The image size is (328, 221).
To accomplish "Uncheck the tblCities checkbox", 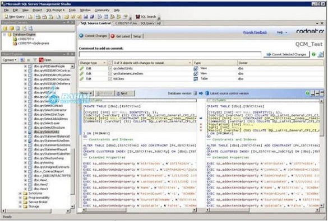I will coord(110,79).
